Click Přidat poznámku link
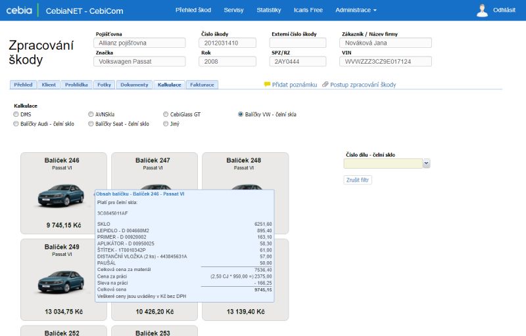The image size is (526, 336). coord(294,85)
